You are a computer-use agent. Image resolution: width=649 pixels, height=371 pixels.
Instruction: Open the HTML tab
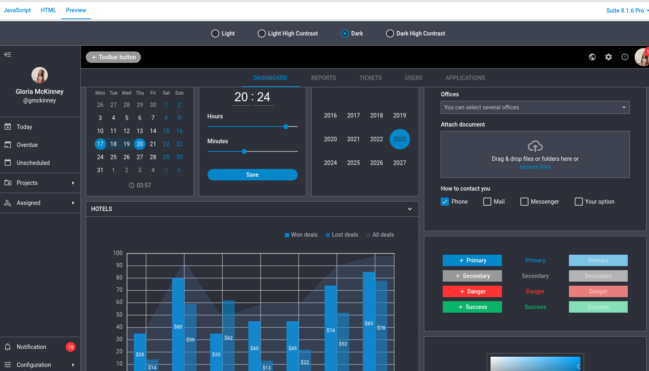coord(48,10)
